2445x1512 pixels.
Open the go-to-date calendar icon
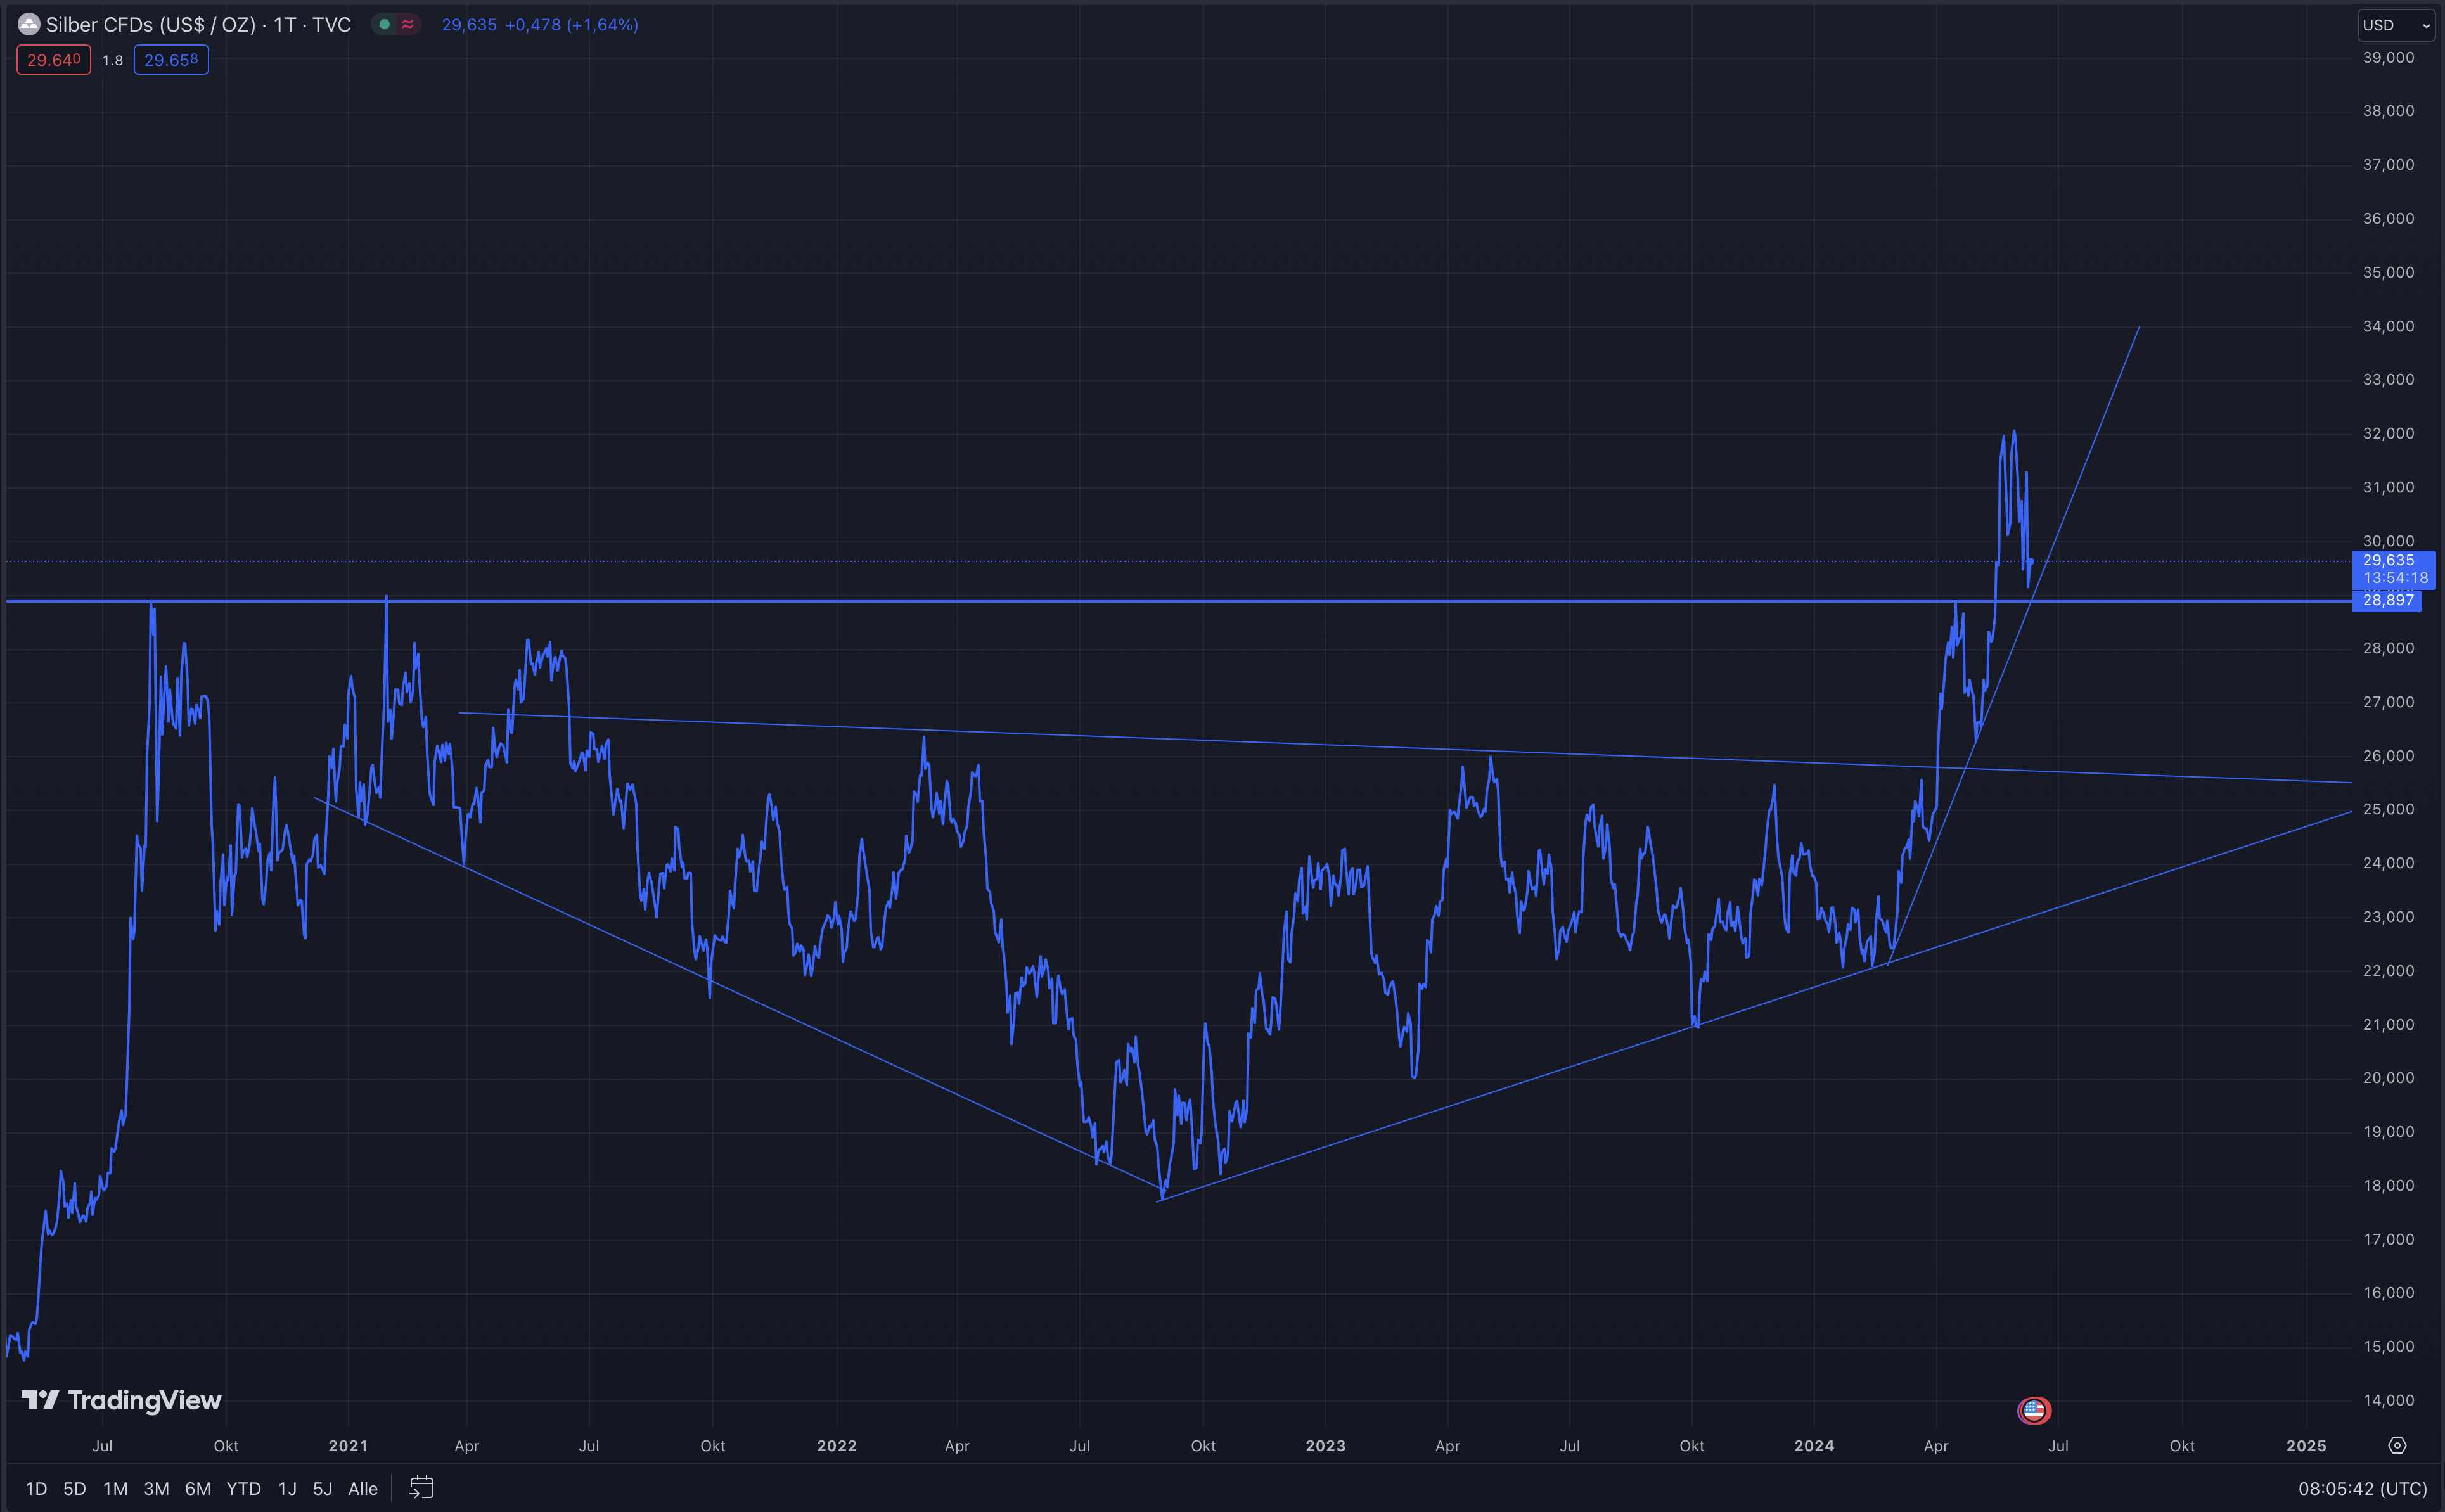coord(421,1488)
